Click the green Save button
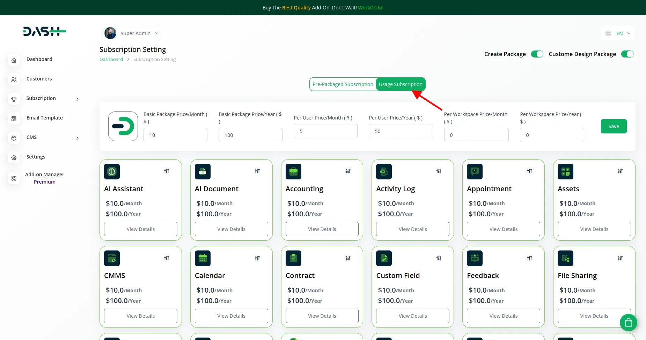Image resolution: width=646 pixels, height=340 pixels. click(614, 126)
